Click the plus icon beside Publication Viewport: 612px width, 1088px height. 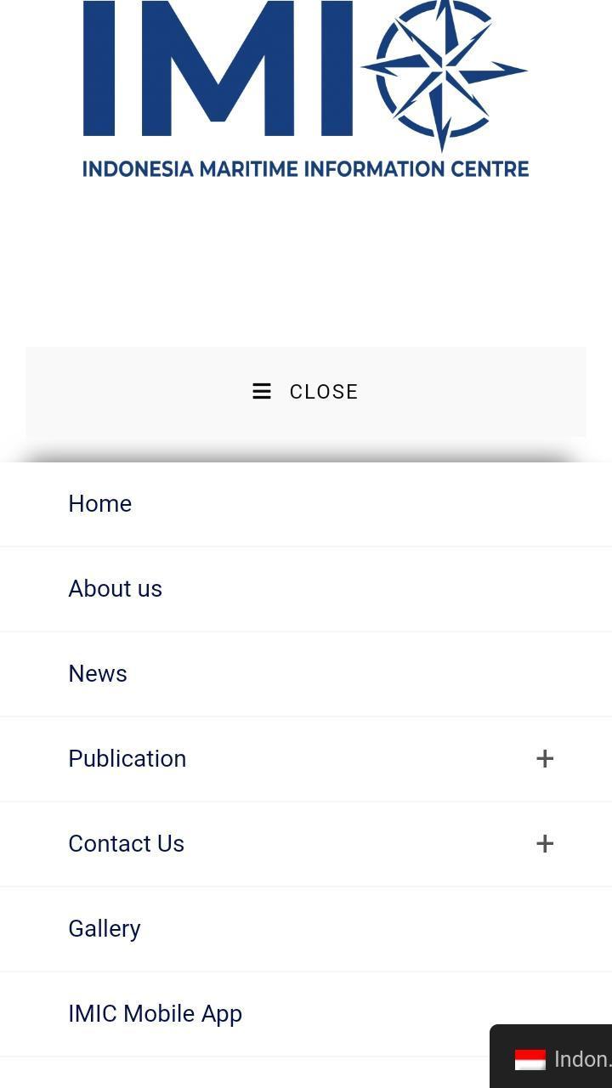545,758
